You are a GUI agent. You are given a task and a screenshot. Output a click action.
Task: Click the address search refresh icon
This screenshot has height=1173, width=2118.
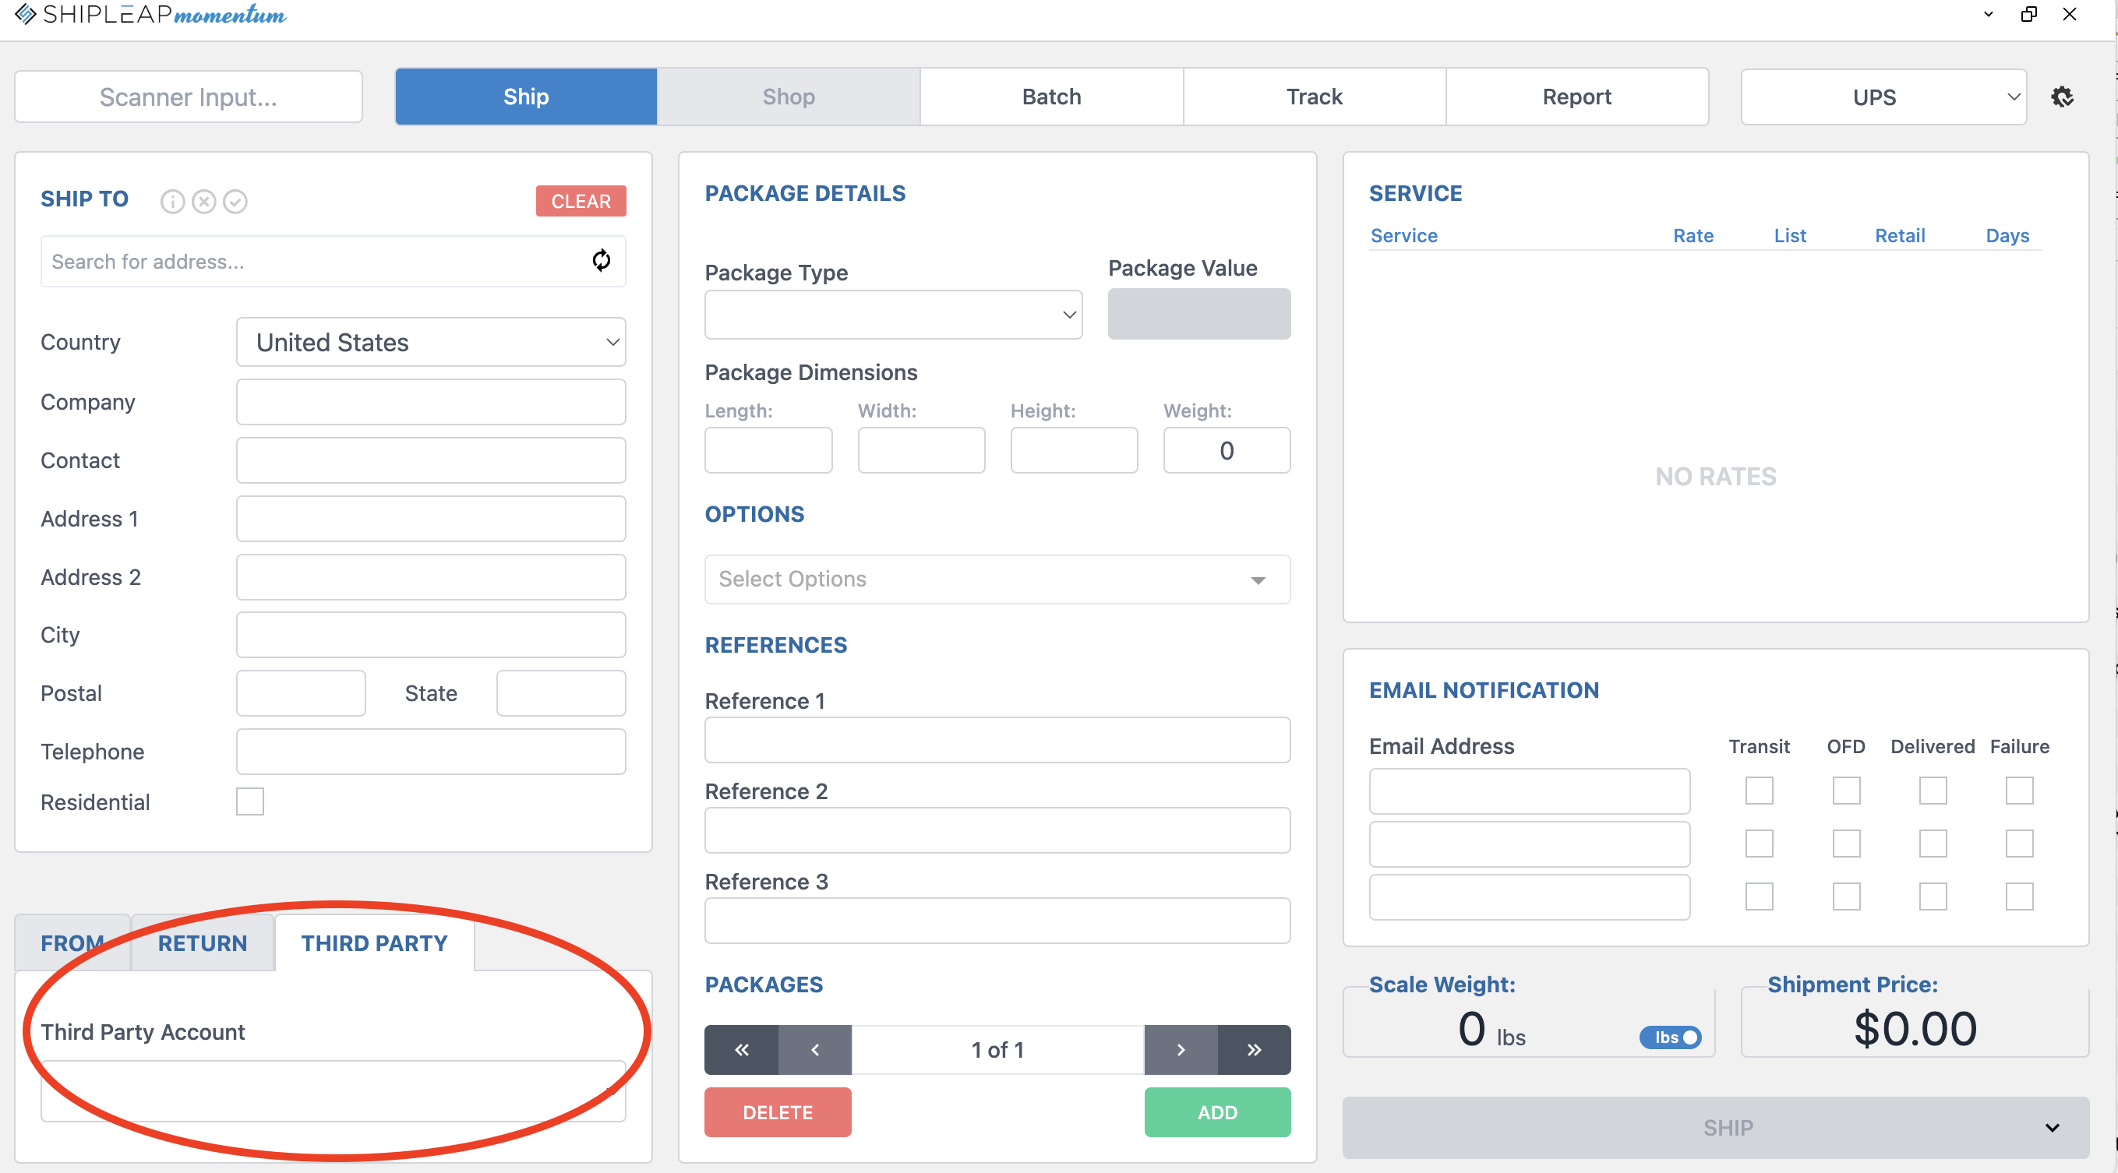point(601,261)
